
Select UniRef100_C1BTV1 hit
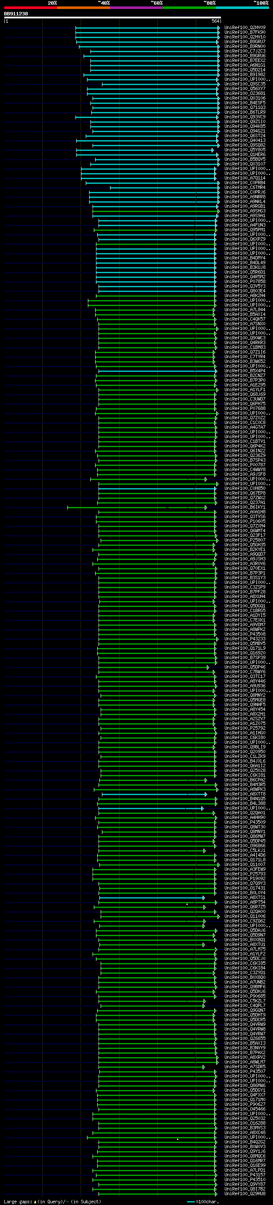(x=244, y=441)
